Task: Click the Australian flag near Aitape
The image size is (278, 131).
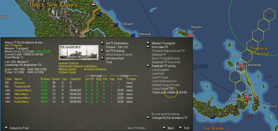Action: pyautogui.click(x=116, y=25)
